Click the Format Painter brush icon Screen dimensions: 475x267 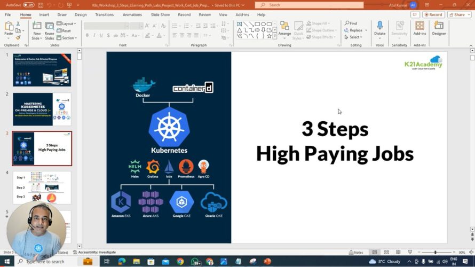pos(18,37)
